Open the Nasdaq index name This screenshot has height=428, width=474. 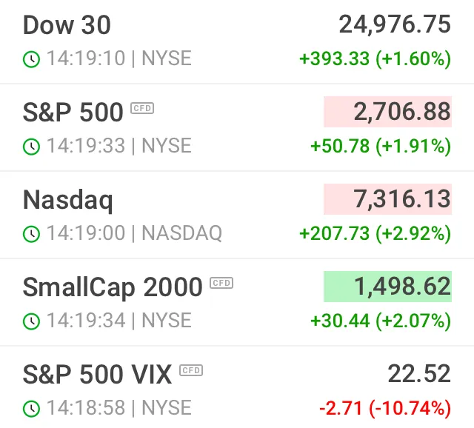click(68, 200)
